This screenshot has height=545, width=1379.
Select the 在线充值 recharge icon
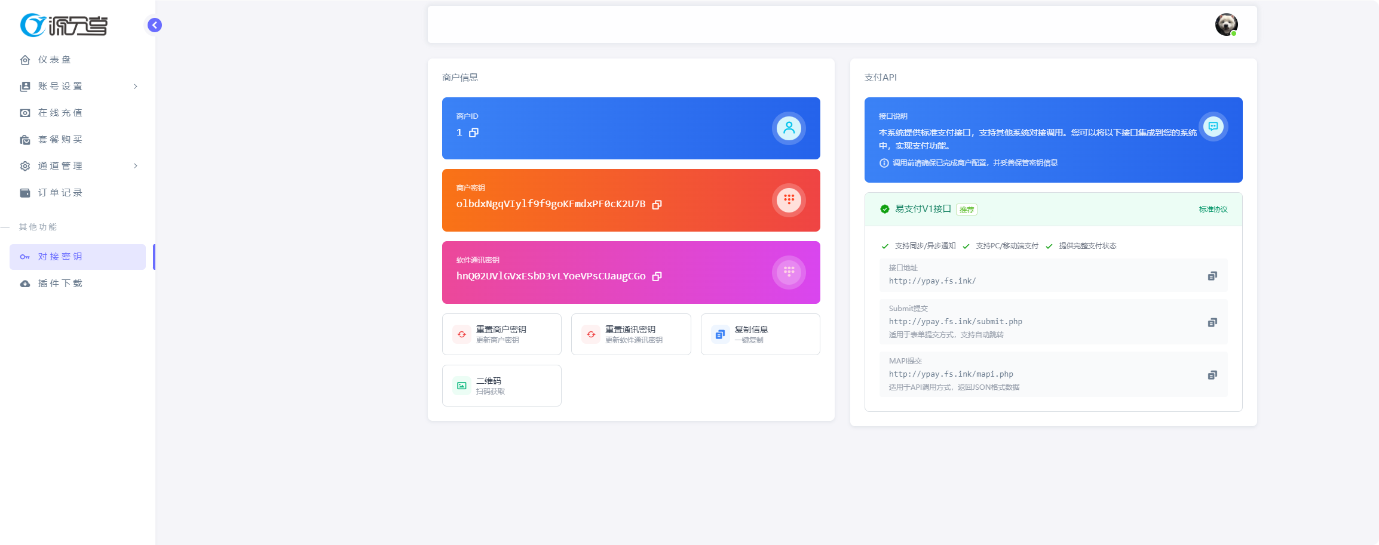coord(24,112)
